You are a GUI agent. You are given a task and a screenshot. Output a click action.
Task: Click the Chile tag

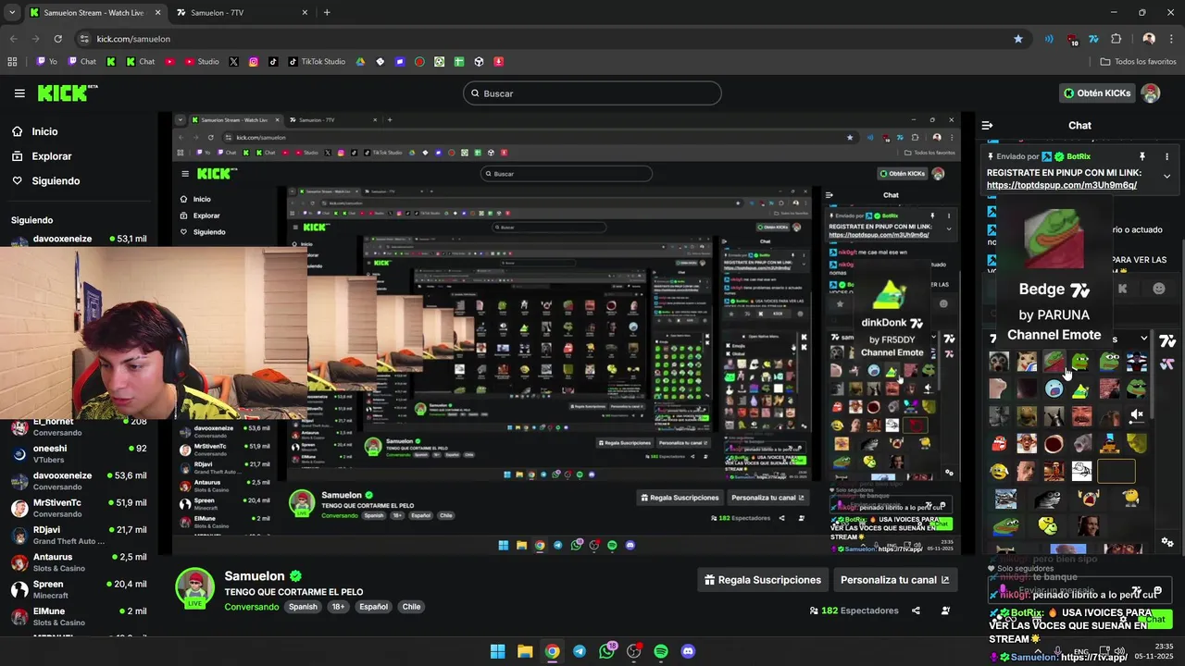click(411, 607)
